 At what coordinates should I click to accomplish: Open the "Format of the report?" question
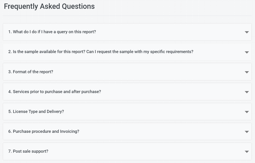tap(31, 72)
